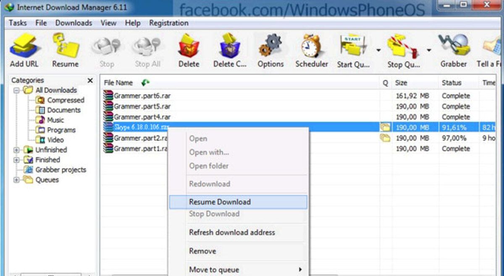
Task: Expand the Queues tree node
Action: click(x=16, y=180)
